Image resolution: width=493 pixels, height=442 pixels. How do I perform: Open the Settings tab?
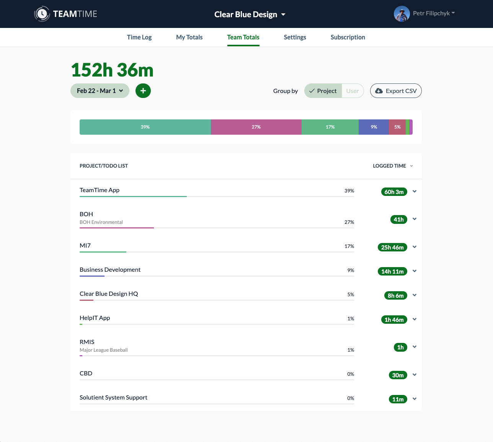[295, 37]
